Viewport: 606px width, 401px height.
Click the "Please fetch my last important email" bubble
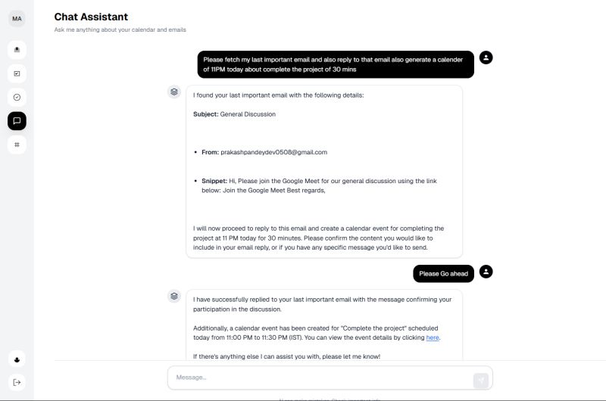(x=336, y=64)
